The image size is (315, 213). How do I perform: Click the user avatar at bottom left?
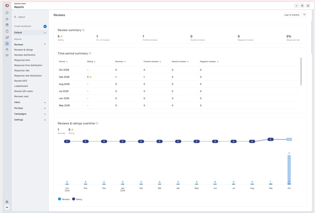point(7,207)
